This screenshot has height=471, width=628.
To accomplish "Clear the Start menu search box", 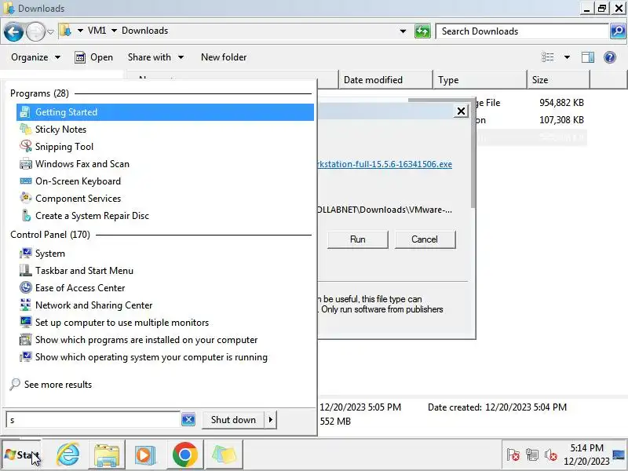I will pos(188,420).
